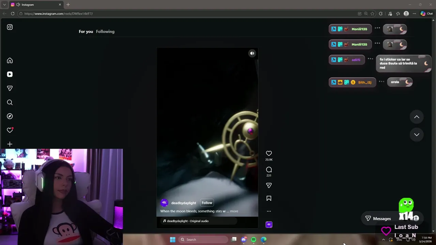Reload the page in browser
The height and width of the screenshot is (245, 436).
pos(13,14)
